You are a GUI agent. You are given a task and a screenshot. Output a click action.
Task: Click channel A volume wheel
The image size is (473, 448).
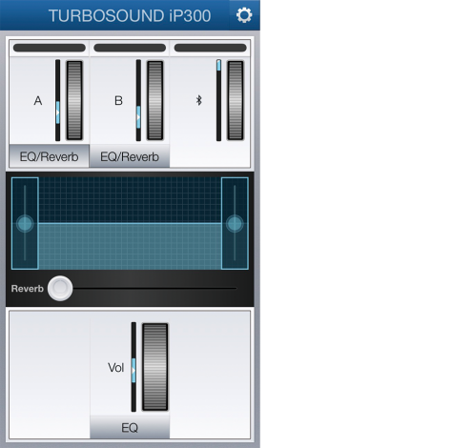(74, 100)
